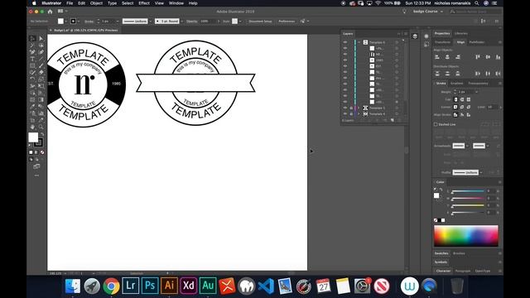Open stroke Weight dropdown in Stroke panel

click(x=477, y=92)
